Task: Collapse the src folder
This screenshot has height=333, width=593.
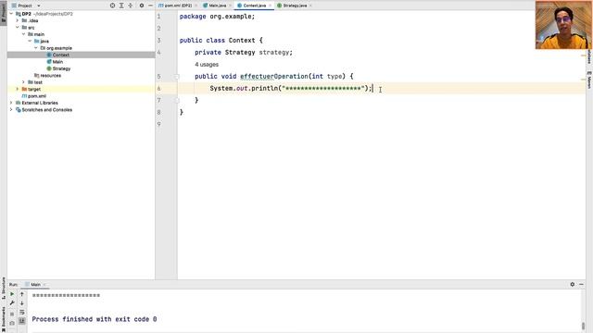Action: click(17, 28)
